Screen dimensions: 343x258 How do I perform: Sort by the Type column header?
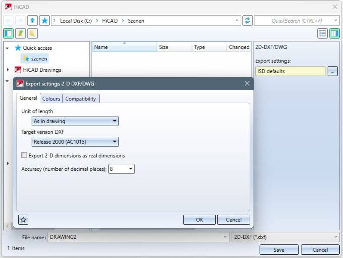(x=209, y=47)
